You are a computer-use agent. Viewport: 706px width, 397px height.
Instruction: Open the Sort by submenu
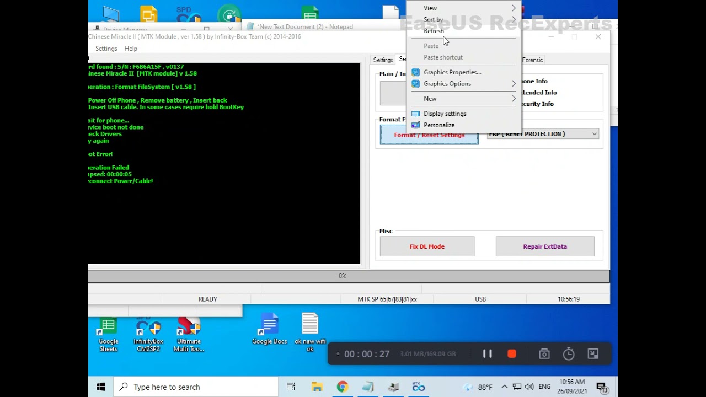point(464,19)
